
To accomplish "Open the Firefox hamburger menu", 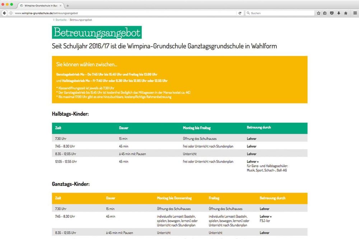I will tap(355, 13).
